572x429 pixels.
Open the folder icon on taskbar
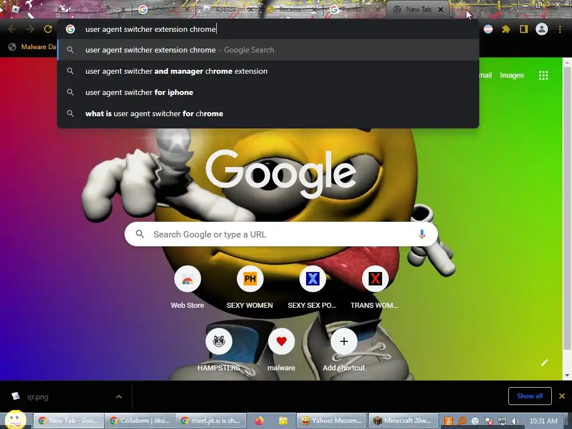coord(283,421)
